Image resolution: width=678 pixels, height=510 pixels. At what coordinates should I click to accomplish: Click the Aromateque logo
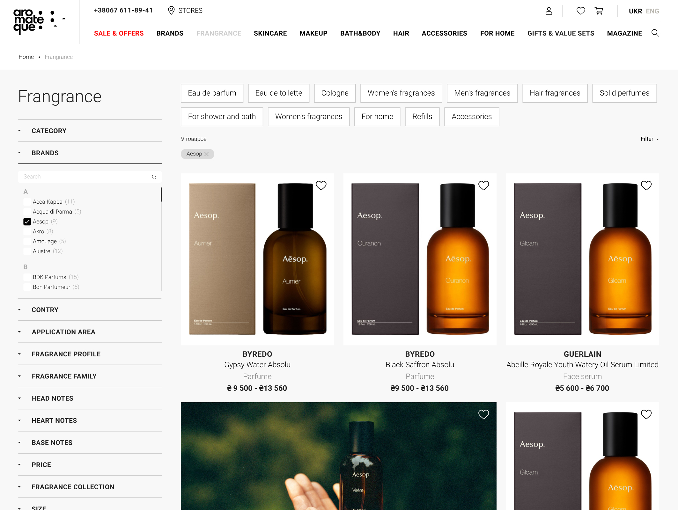tap(39, 21)
